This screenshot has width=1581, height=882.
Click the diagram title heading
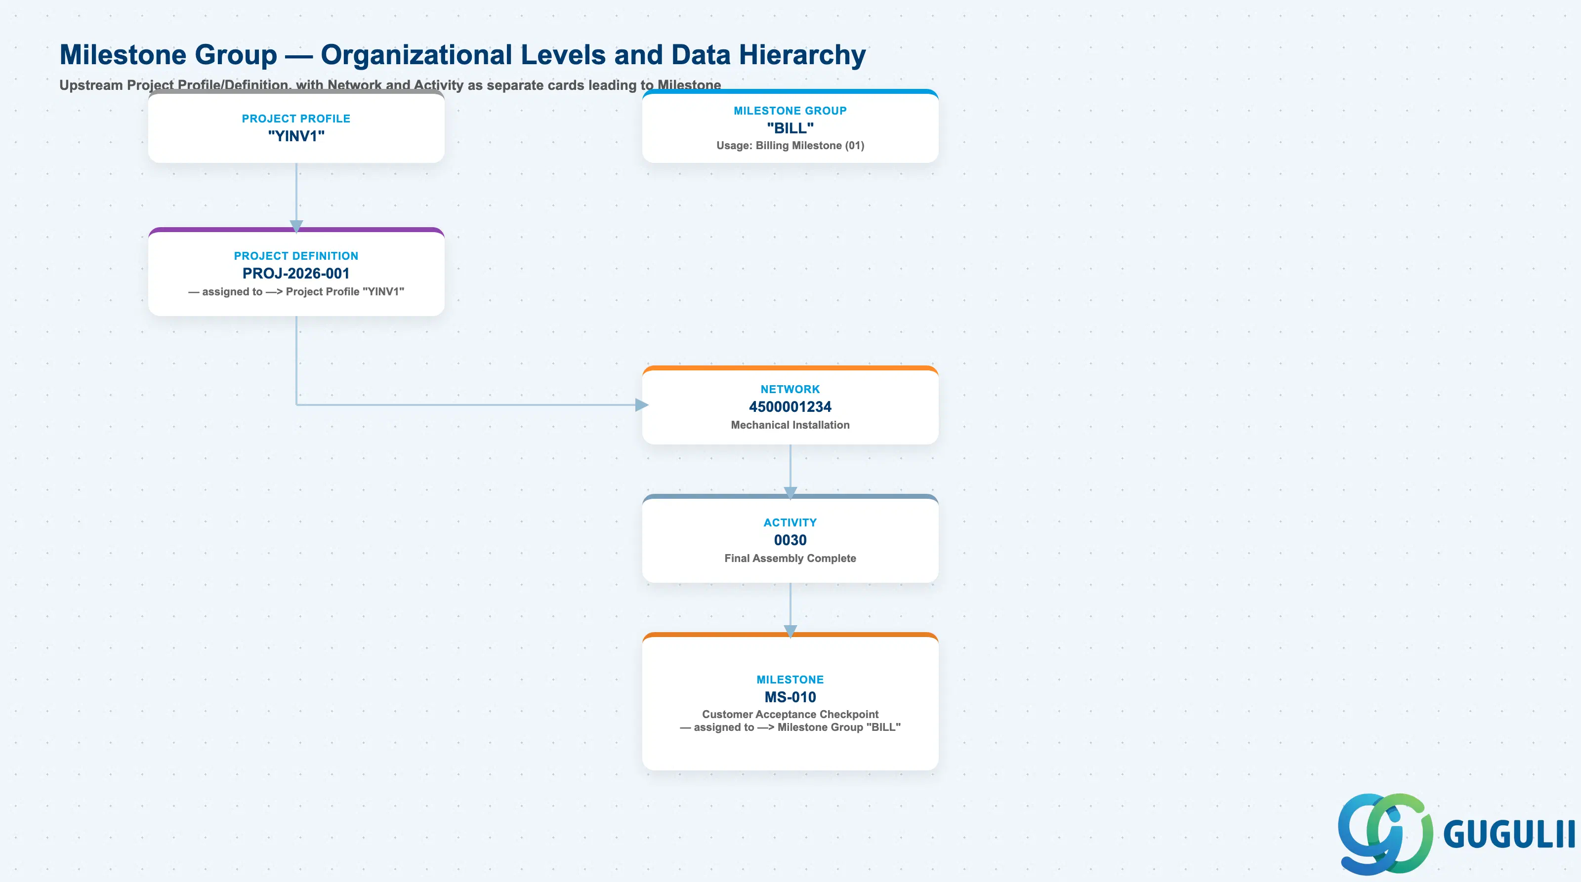462,55
